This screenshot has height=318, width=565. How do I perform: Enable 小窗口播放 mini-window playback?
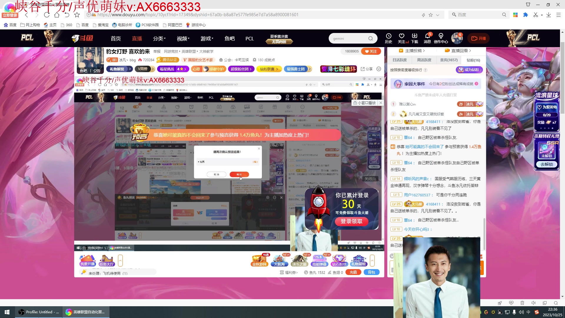tap(364, 103)
